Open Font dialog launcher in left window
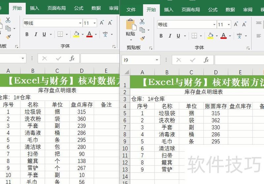Viewport: 264px width, 184px height. point(114,47)
